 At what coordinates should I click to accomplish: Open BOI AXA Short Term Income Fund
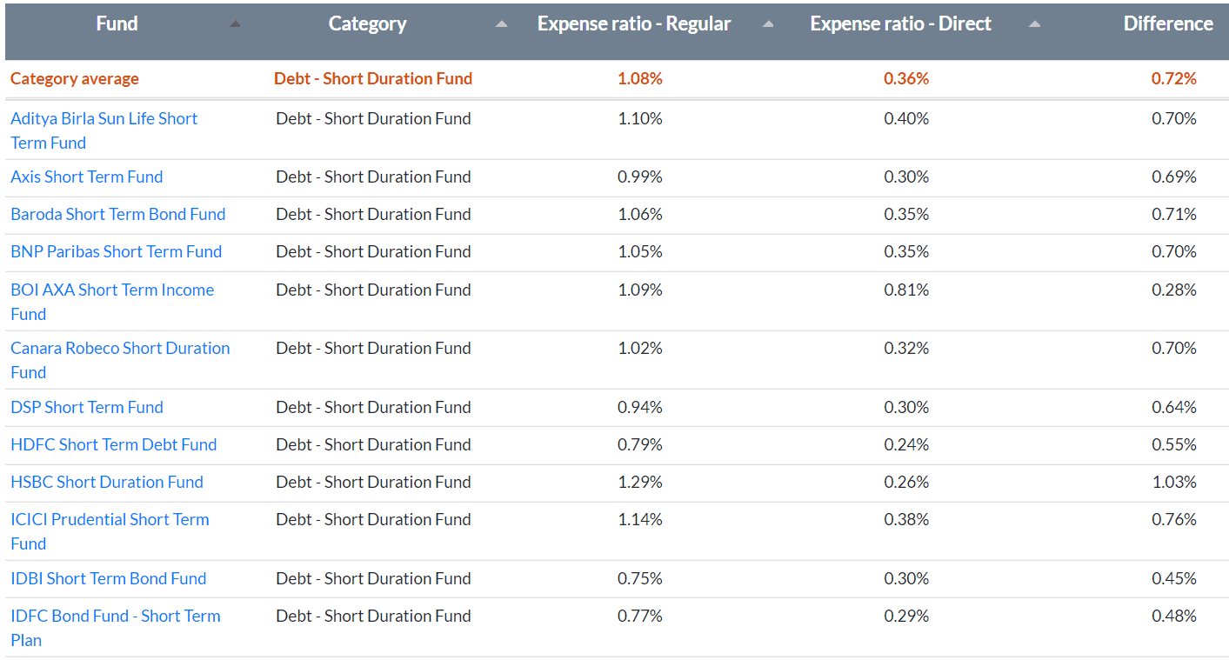point(112,302)
